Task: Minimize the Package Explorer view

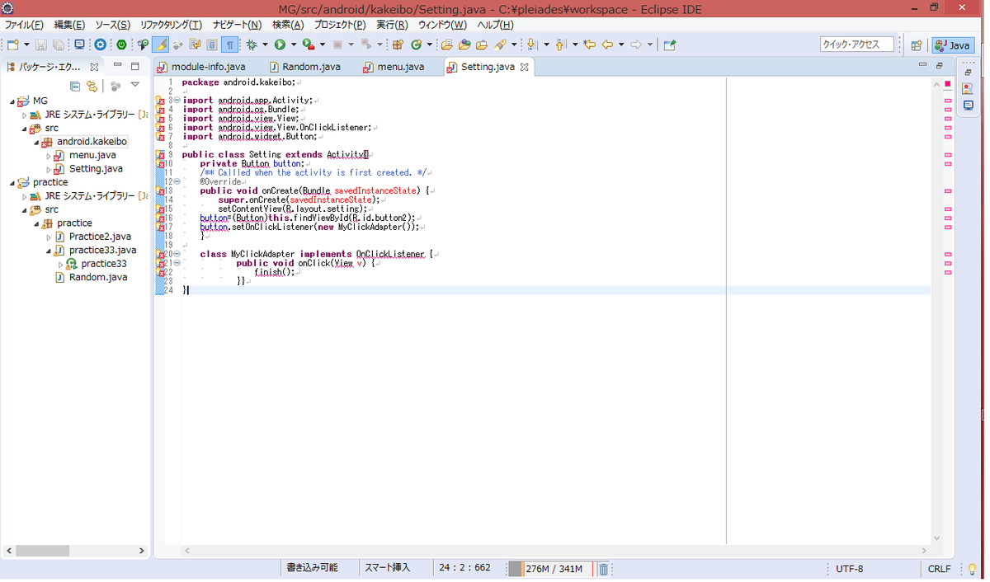Action: click(x=117, y=64)
